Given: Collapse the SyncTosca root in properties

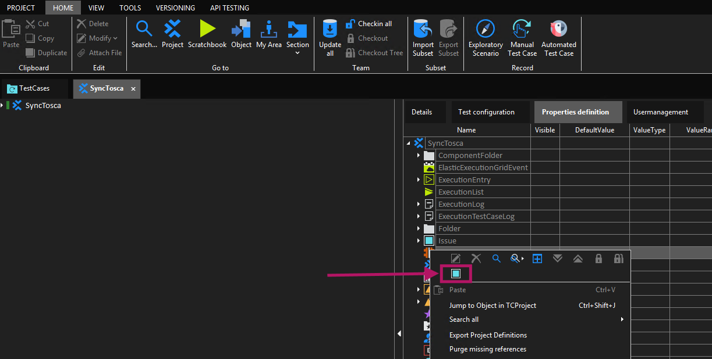Looking at the screenshot, I should [x=408, y=143].
